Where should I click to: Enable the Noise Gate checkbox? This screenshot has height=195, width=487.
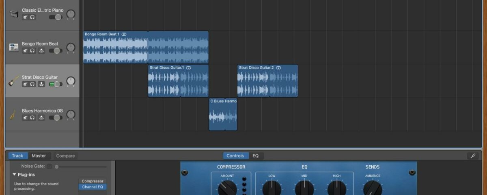[x=49, y=166]
